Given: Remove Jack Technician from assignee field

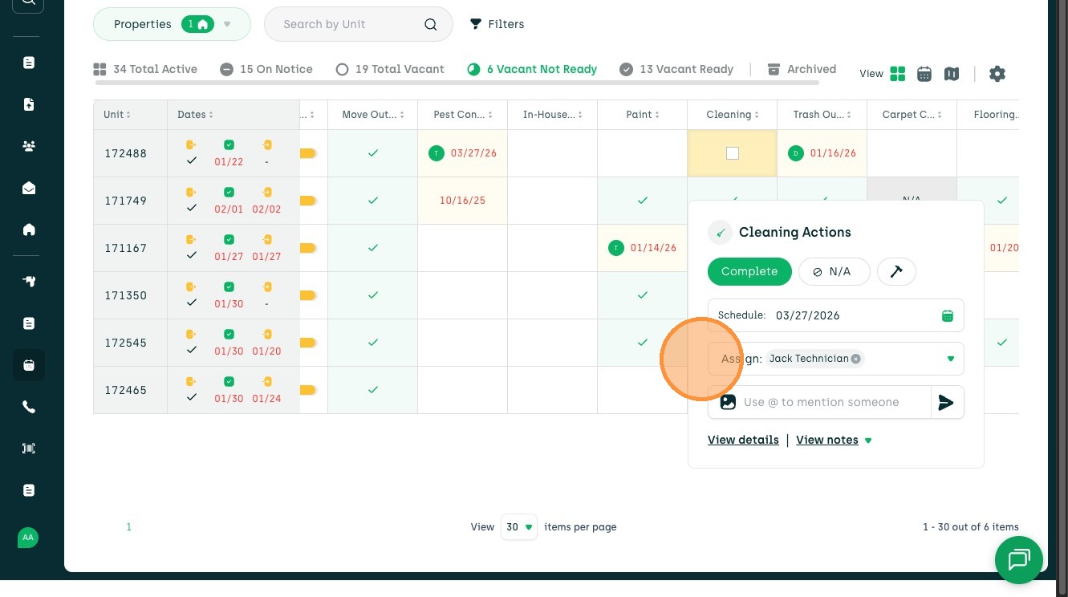Looking at the screenshot, I should point(856,359).
